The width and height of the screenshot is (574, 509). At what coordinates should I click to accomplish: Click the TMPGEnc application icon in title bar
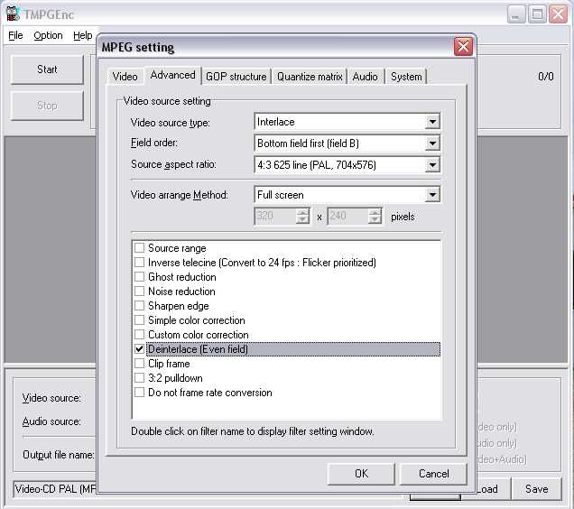pyautogui.click(x=13, y=14)
